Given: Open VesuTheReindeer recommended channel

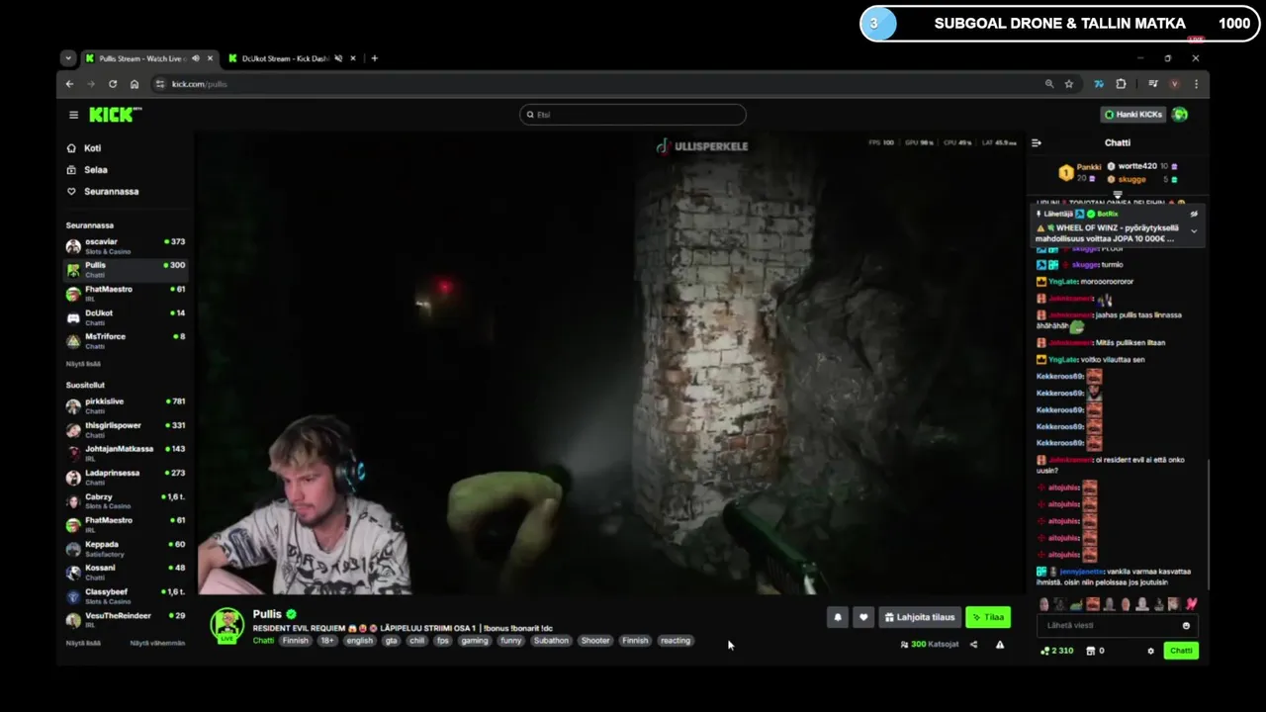Looking at the screenshot, I should click(126, 619).
